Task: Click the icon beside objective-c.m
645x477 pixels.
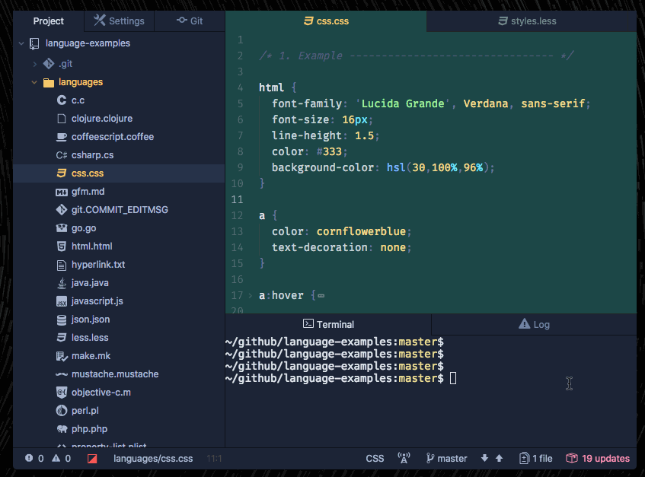Action: (62, 393)
